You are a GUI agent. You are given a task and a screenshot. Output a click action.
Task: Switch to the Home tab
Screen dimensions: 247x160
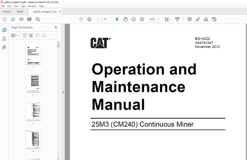coord(7,11)
